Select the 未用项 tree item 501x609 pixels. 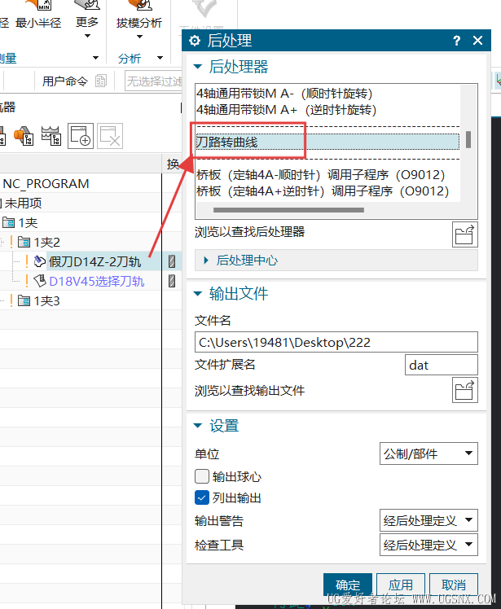(23, 203)
